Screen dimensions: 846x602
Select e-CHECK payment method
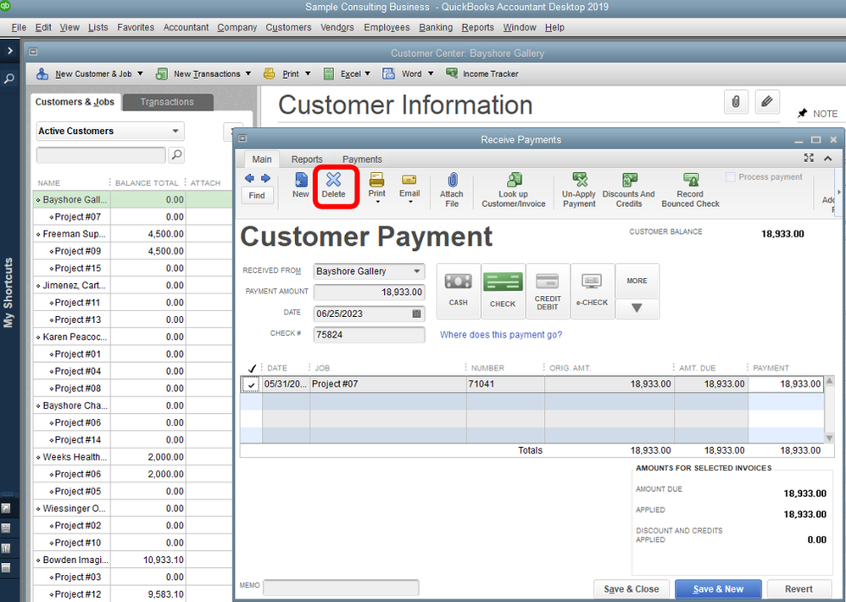pyautogui.click(x=592, y=292)
